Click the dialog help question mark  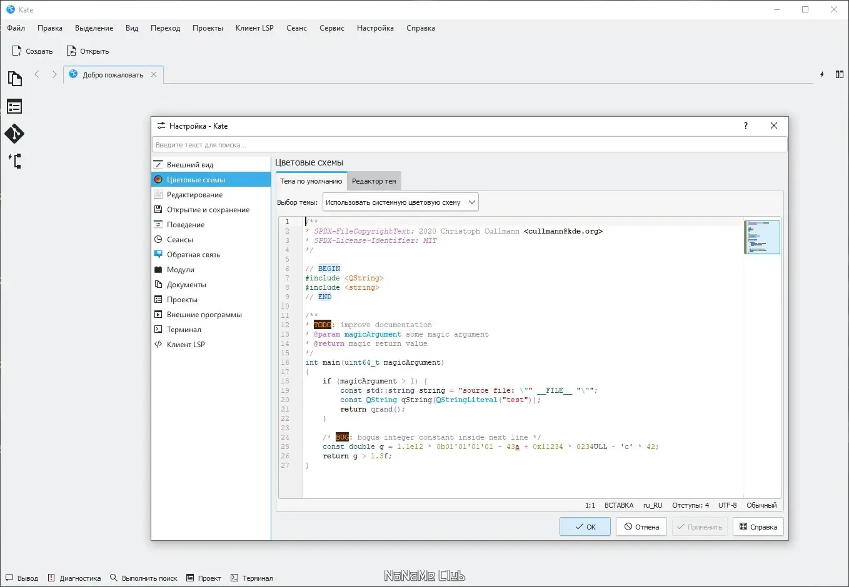coord(746,126)
